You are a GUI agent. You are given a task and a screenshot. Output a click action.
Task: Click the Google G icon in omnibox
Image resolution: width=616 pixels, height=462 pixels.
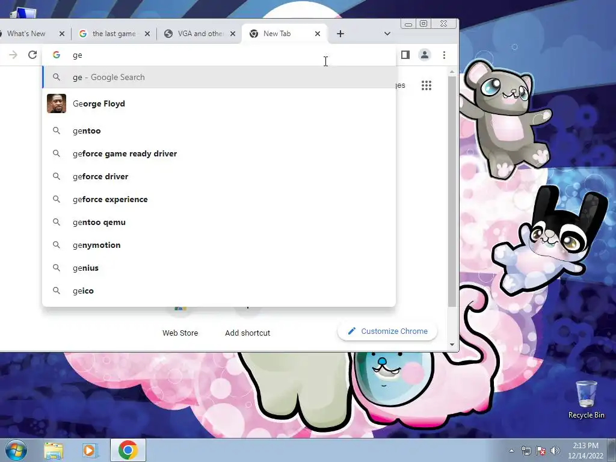coord(57,55)
